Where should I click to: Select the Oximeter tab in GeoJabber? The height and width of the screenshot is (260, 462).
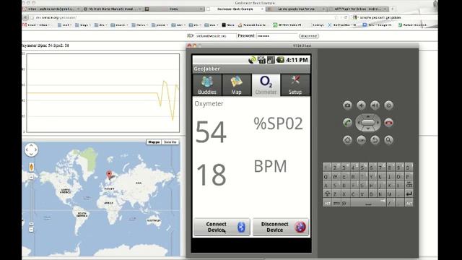266,85
